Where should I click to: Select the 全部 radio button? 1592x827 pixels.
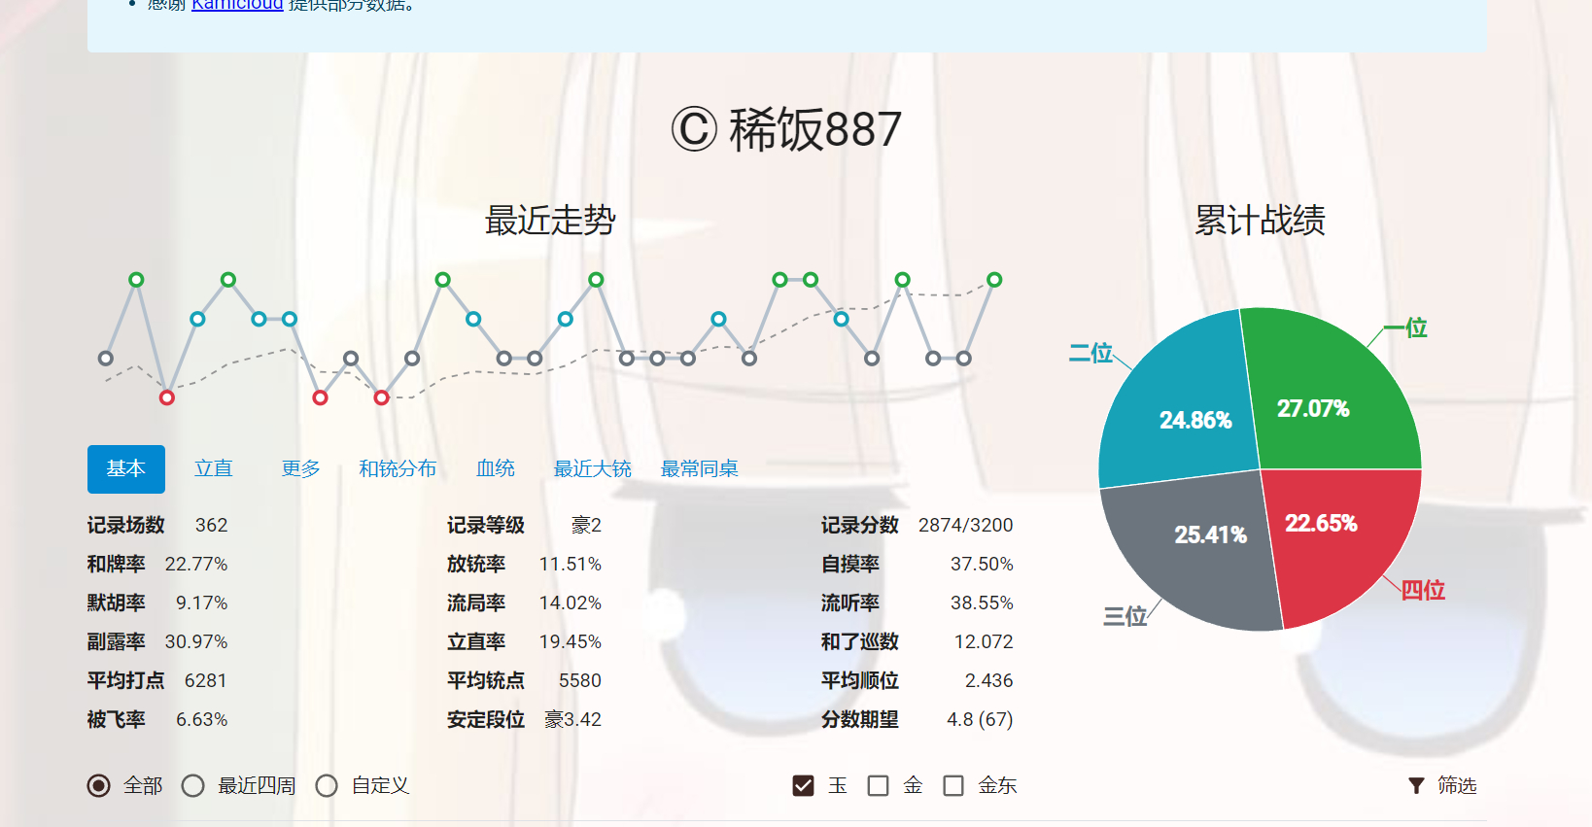[99, 785]
